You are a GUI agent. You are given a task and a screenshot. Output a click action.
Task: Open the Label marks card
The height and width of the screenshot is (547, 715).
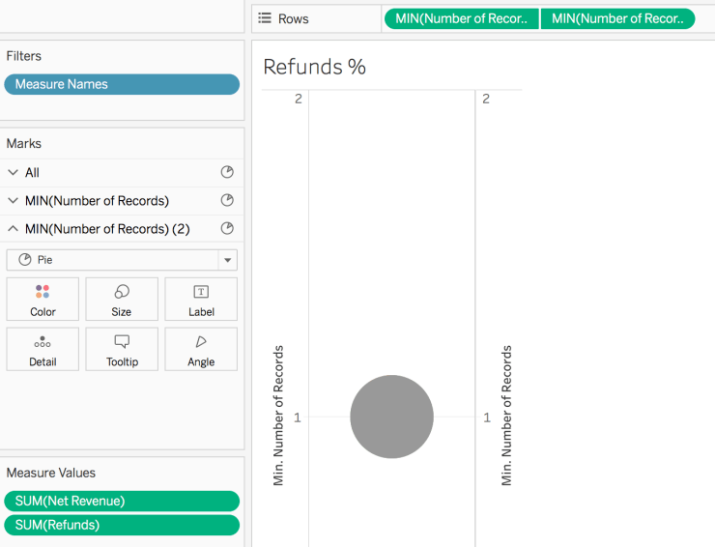click(x=201, y=300)
